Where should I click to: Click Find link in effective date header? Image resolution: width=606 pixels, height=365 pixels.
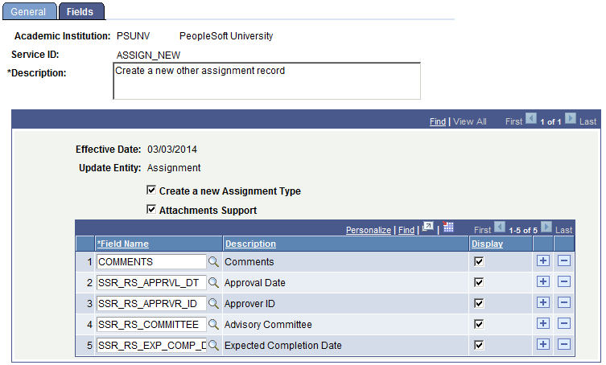click(438, 121)
